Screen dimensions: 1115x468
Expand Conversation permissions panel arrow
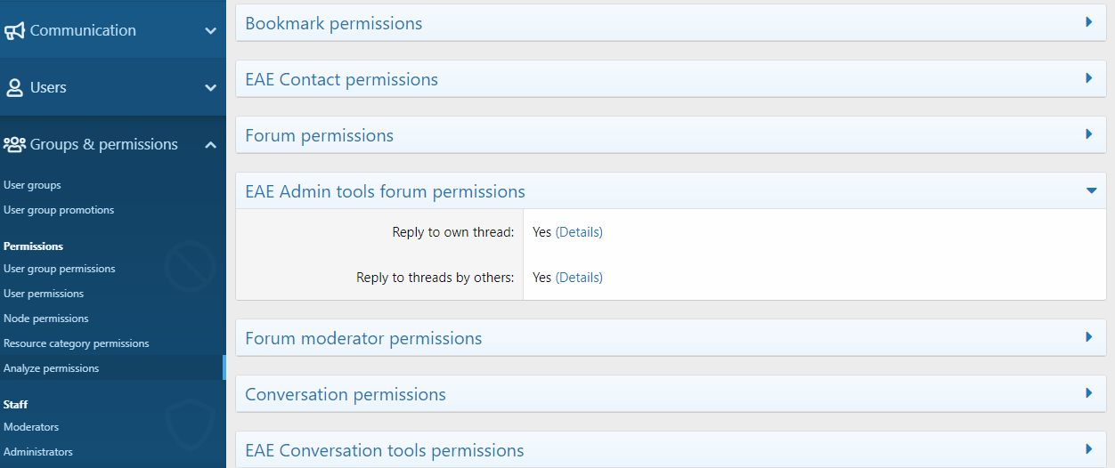coord(1089,393)
